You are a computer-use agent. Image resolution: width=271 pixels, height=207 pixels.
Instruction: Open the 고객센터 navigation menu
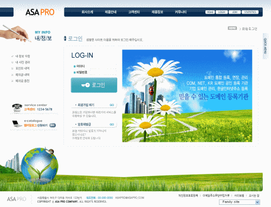(134, 12)
